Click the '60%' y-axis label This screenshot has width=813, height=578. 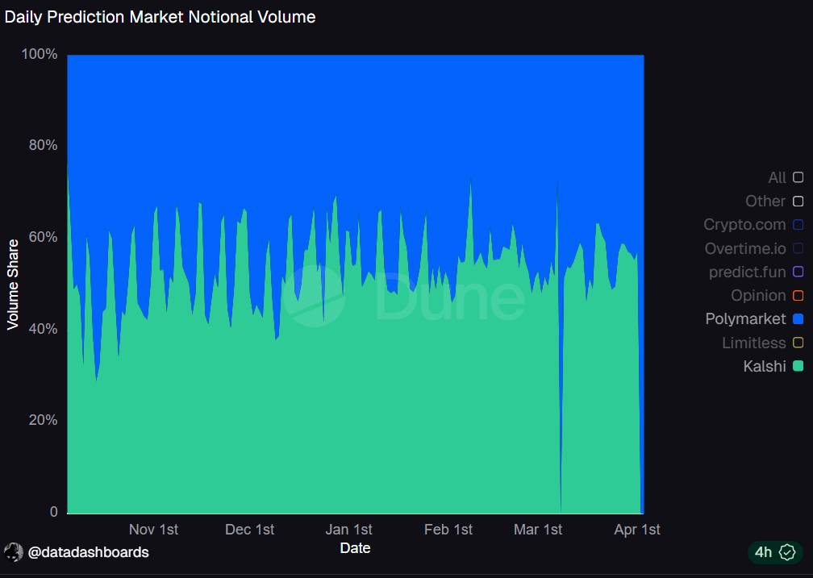coord(43,237)
